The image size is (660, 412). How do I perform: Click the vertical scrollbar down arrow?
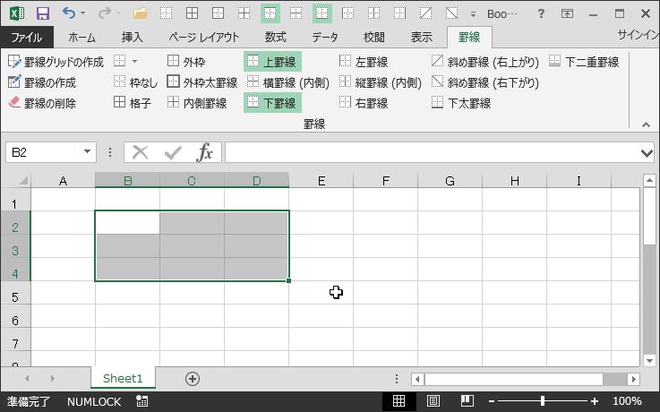(x=649, y=361)
